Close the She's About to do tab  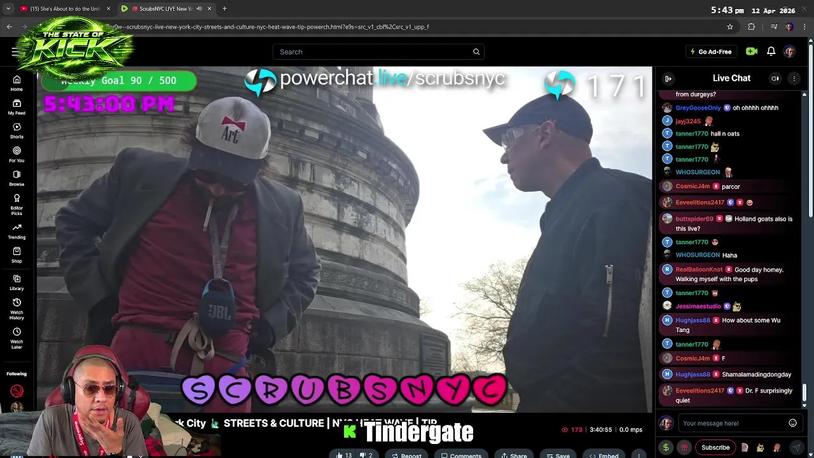(108, 9)
